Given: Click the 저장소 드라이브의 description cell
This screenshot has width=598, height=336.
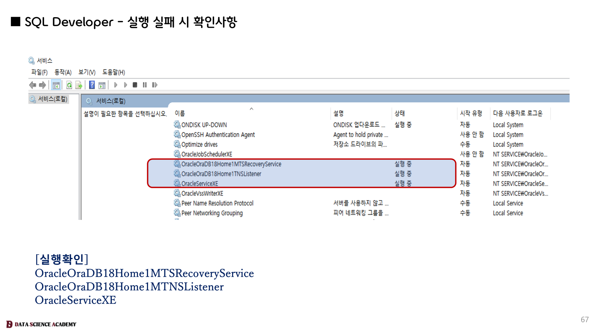Looking at the screenshot, I should point(360,144).
